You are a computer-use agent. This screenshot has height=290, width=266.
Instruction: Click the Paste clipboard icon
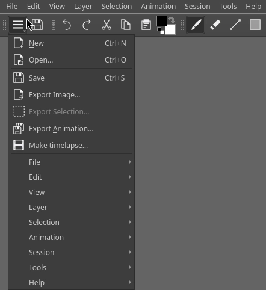point(146,25)
